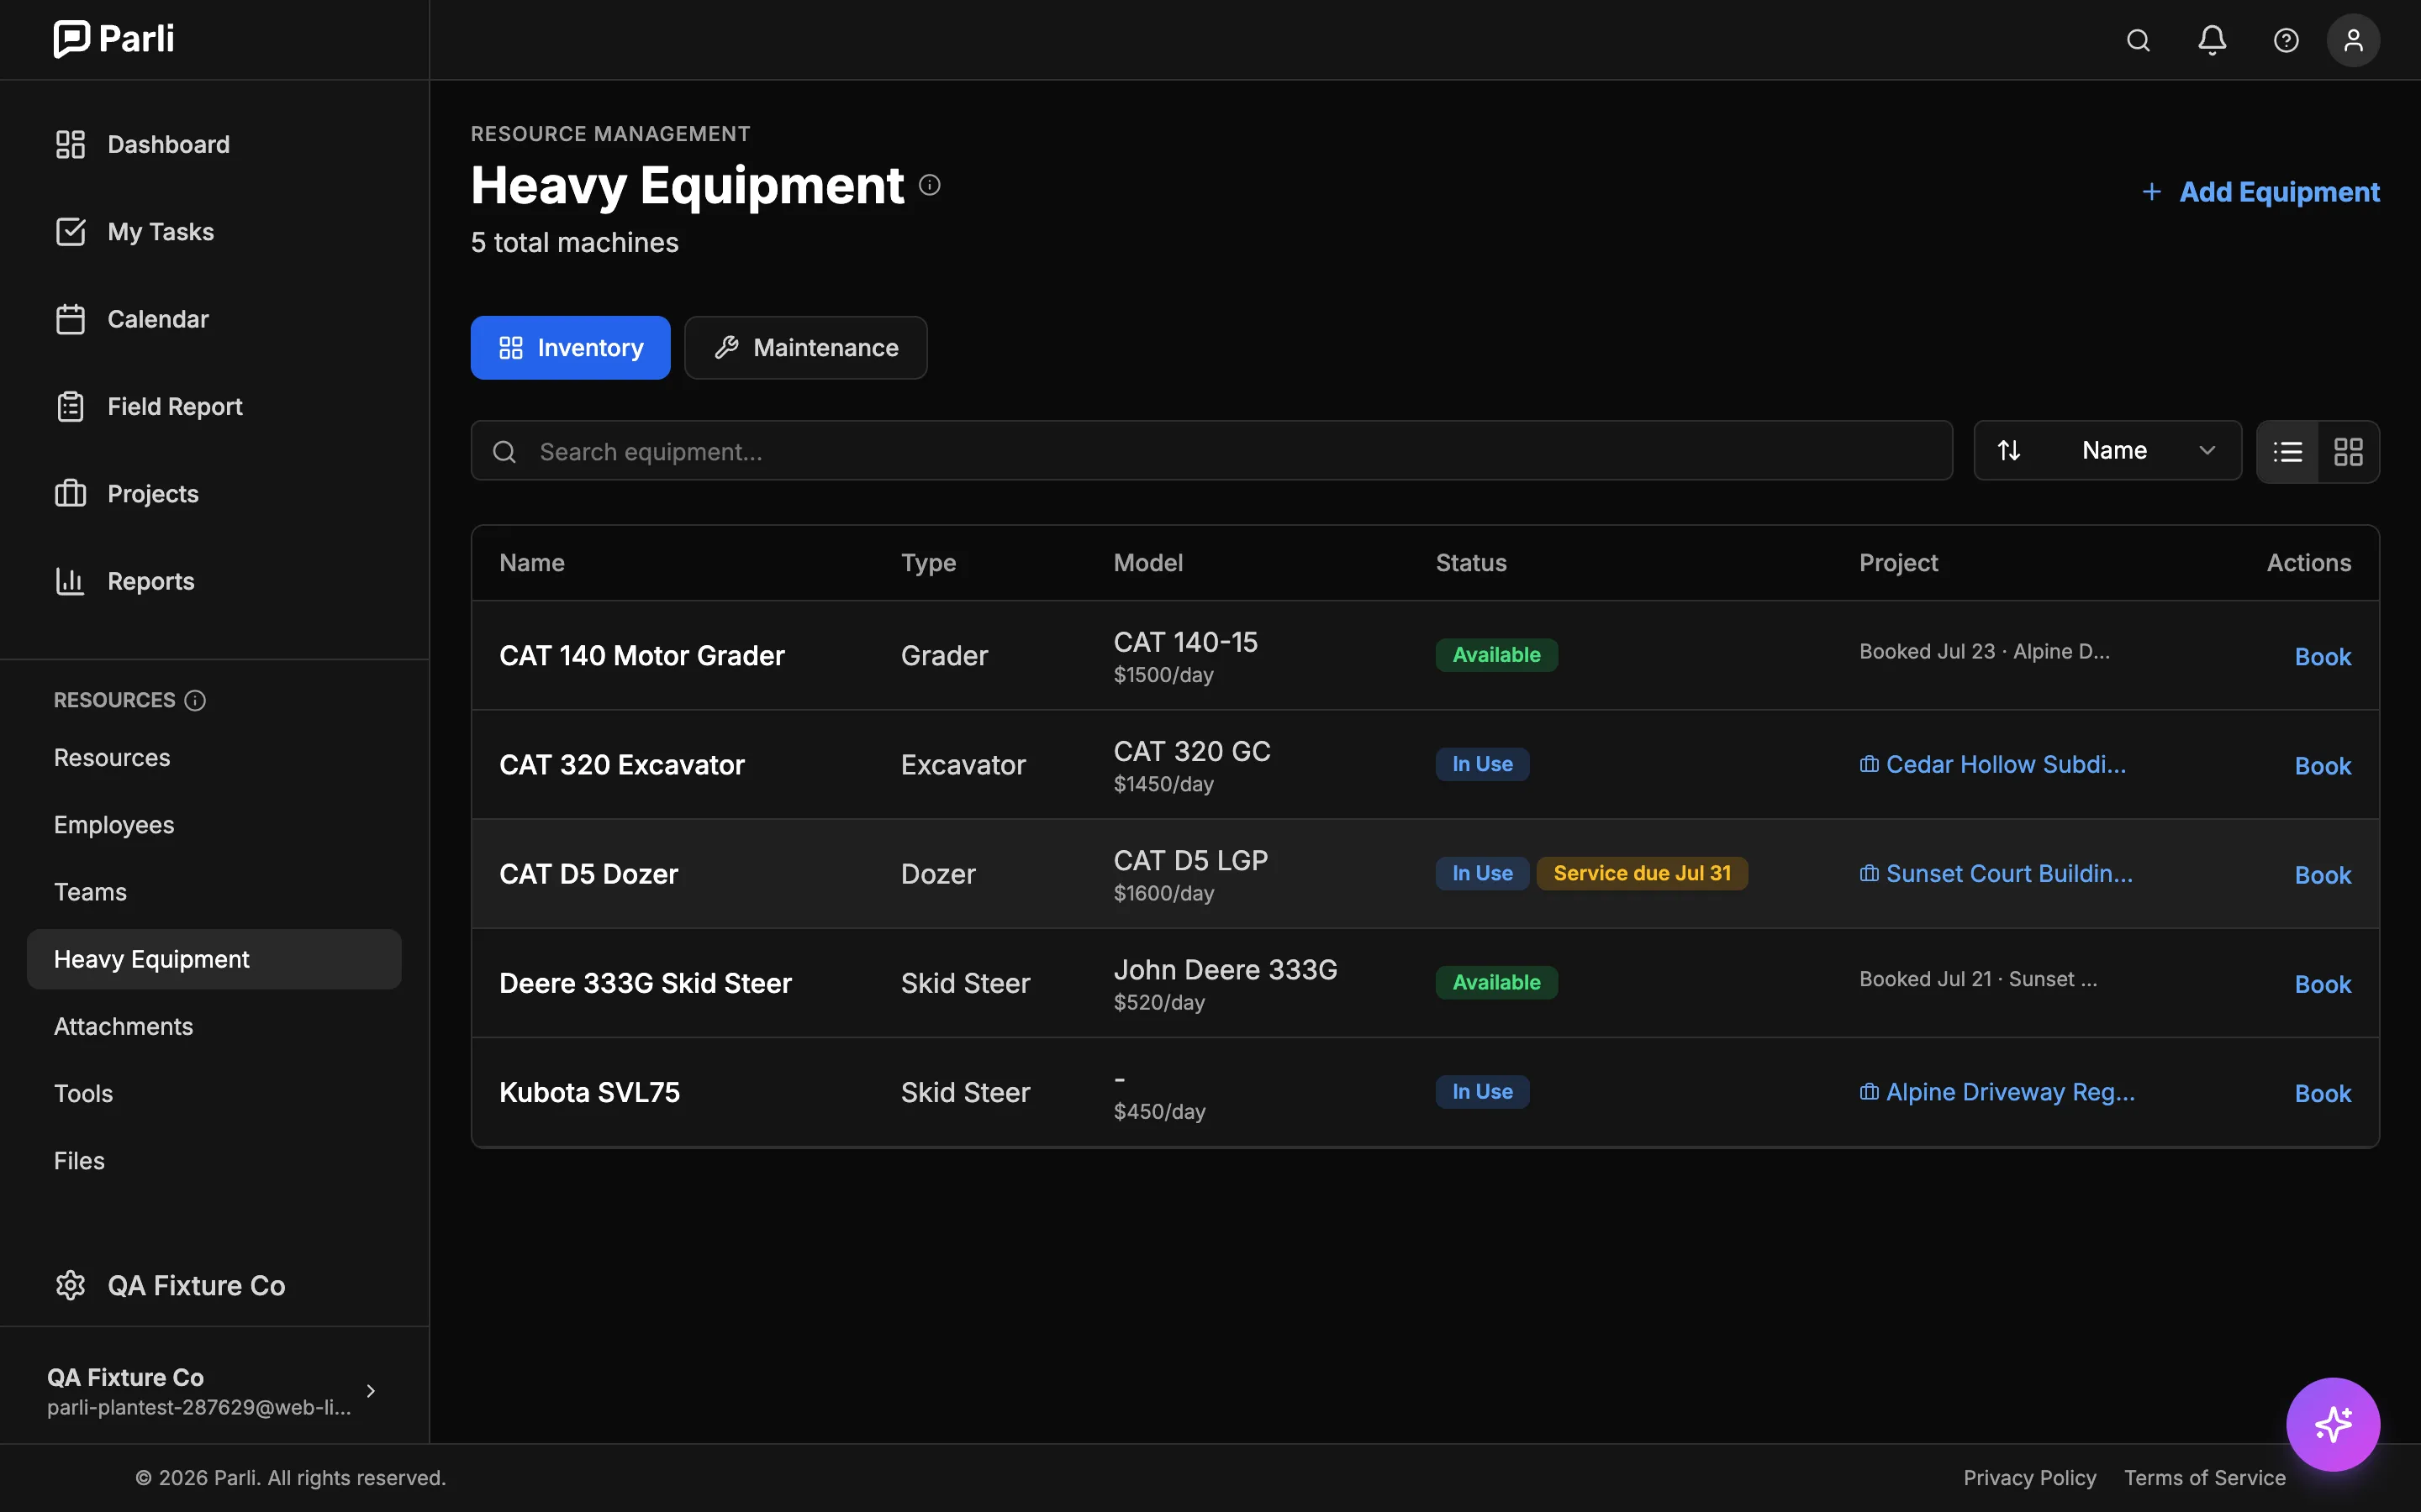Open Resources in the sidebar

112,757
